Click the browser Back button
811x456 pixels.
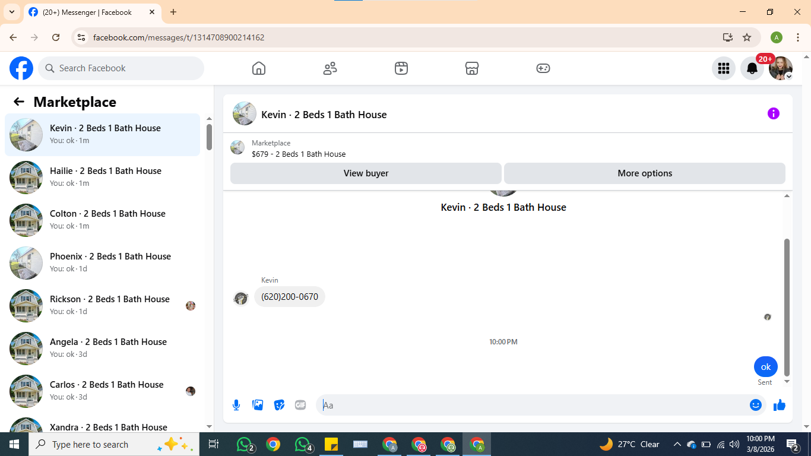tap(13, 37)
